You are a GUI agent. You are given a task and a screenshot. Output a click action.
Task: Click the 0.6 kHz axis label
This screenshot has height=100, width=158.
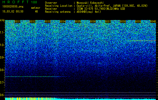click(x=2, y=95)
